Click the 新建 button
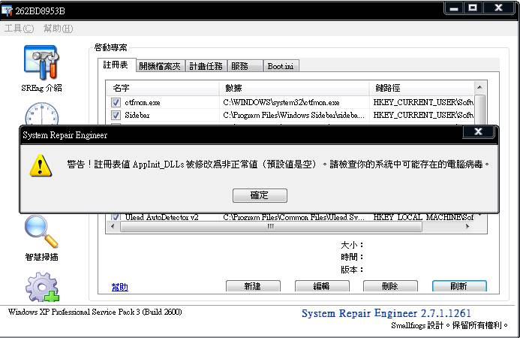 click(253, 286)
